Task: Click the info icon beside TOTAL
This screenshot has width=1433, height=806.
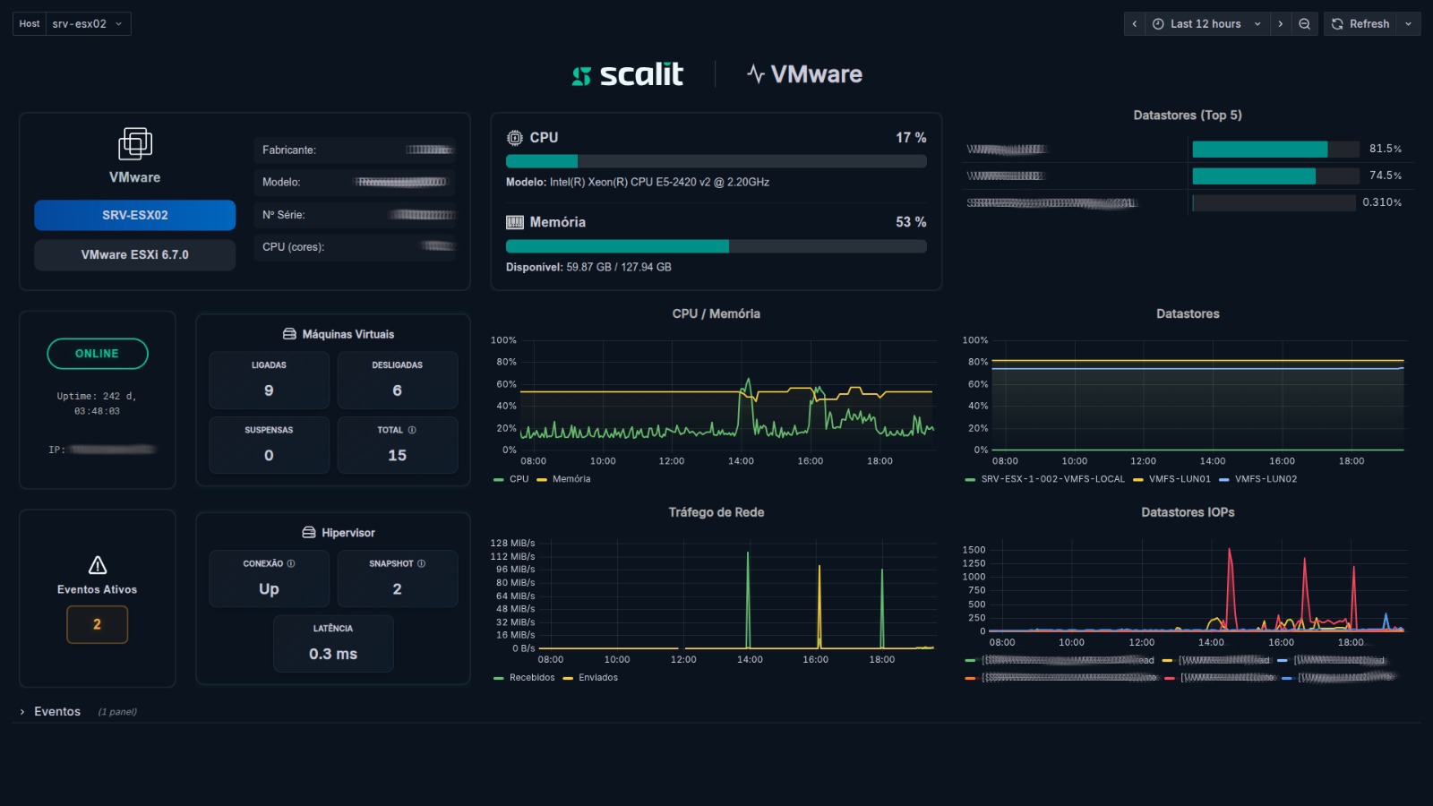Action: [x=412, y=430]
